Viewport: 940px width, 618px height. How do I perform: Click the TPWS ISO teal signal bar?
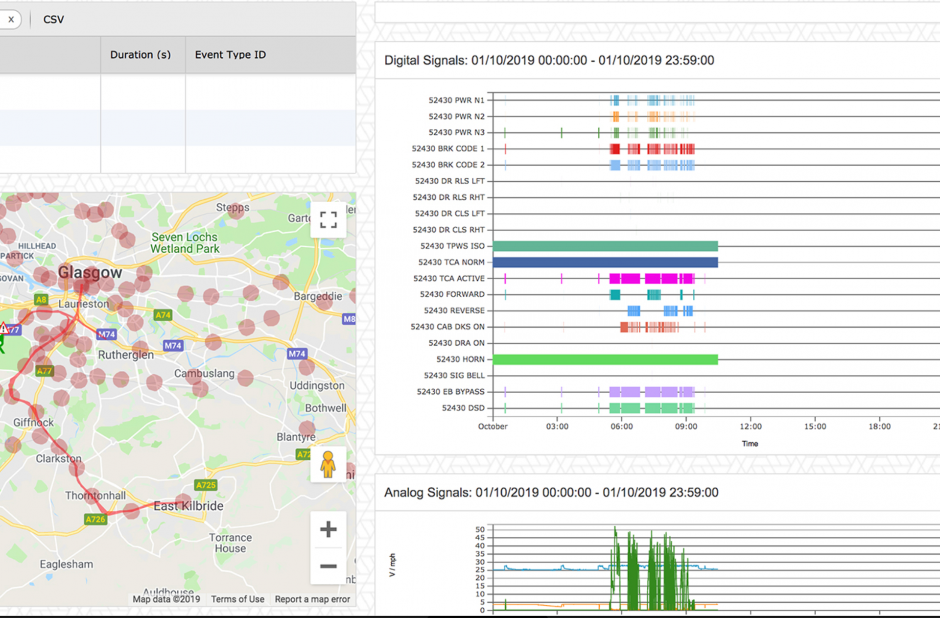(x=605, y=246)
